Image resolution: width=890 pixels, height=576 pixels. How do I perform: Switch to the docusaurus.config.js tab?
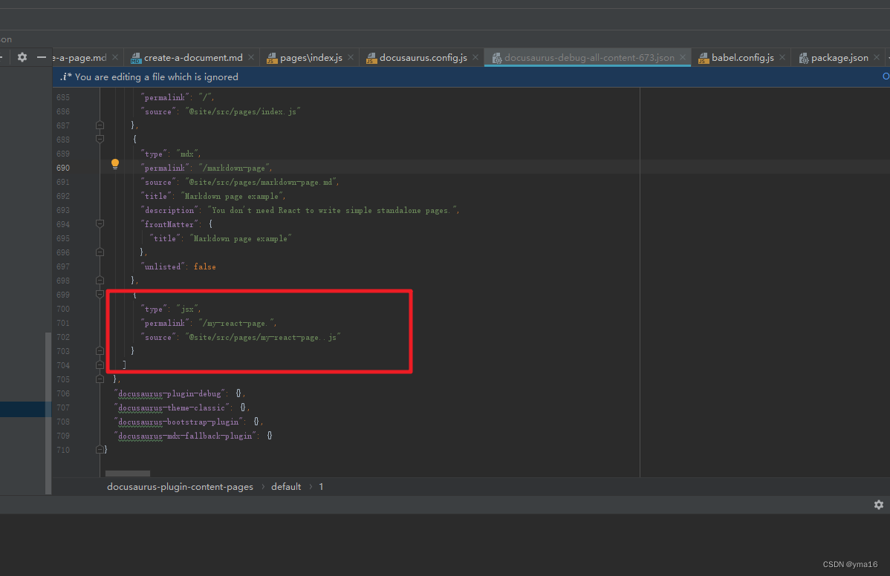(x=422, y=57)
